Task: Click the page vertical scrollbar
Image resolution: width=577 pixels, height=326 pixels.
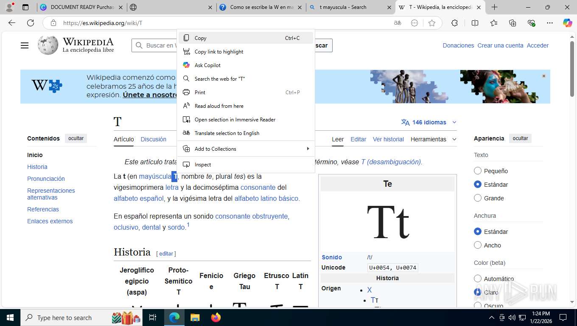Action: (x=572, y=68)
